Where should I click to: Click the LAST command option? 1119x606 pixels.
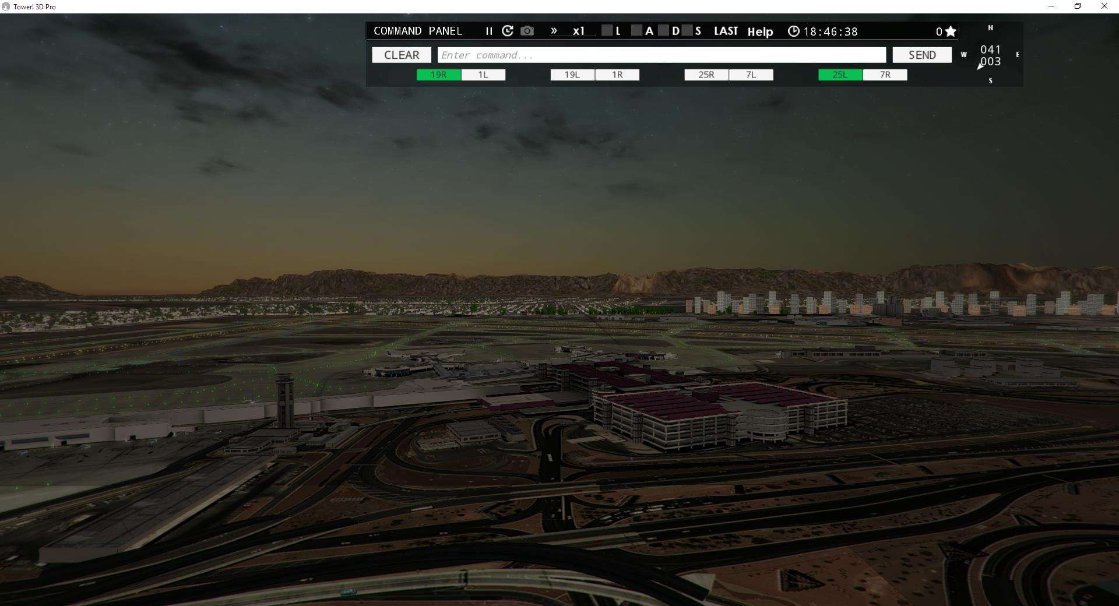point(726,31)
